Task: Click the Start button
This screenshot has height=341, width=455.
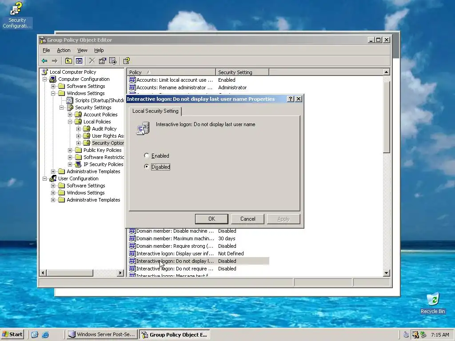Action: (x=12, y=335)
